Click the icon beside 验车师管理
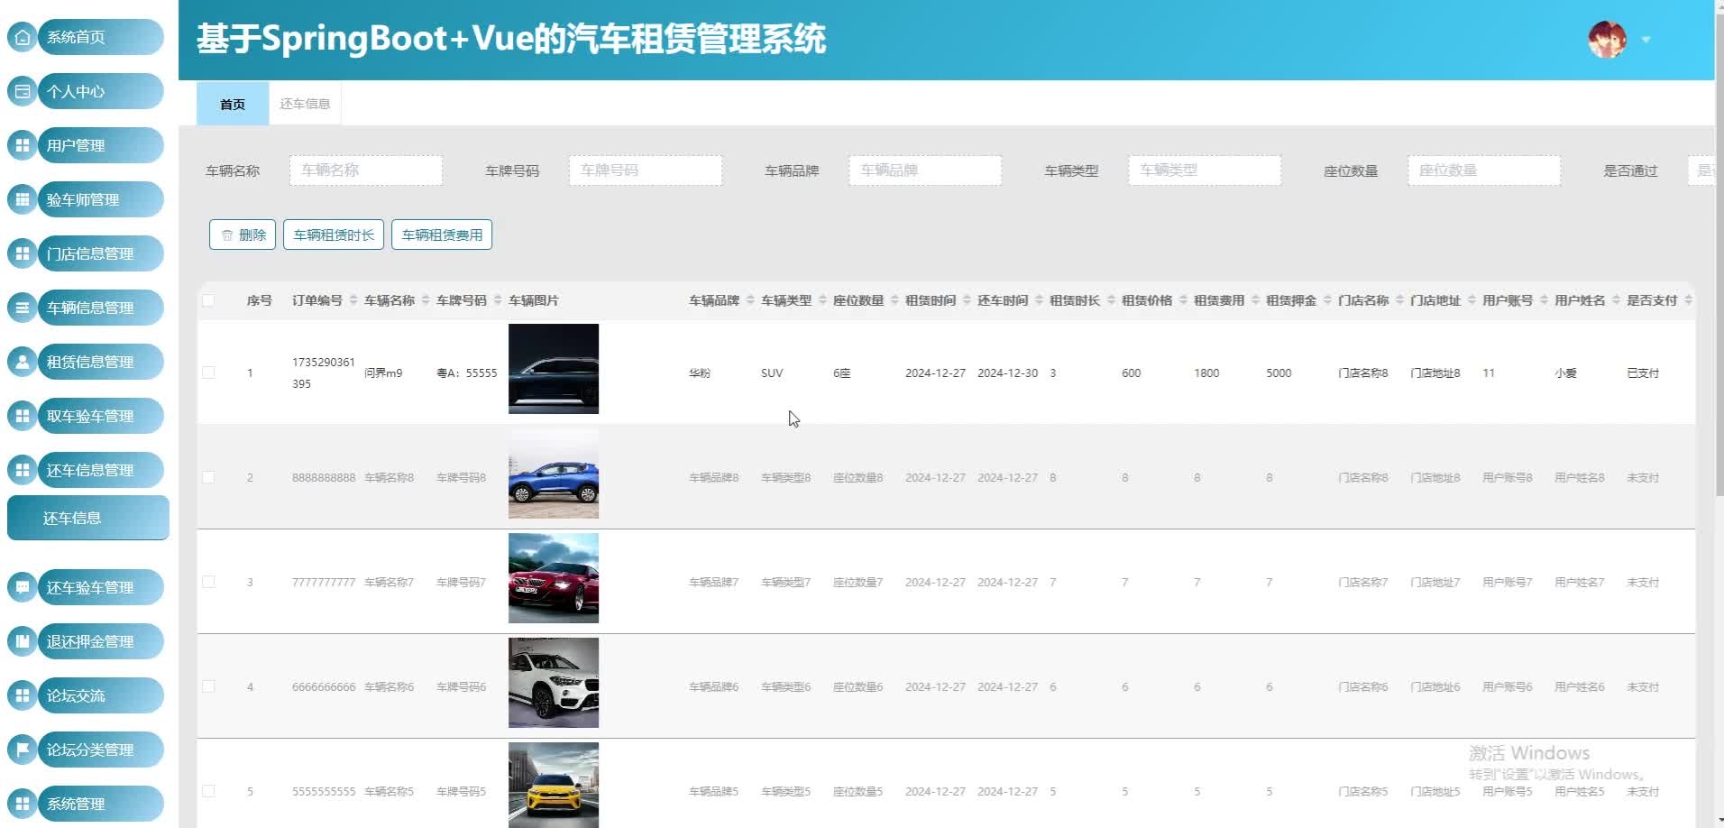1724x828 pixels. 23,199
